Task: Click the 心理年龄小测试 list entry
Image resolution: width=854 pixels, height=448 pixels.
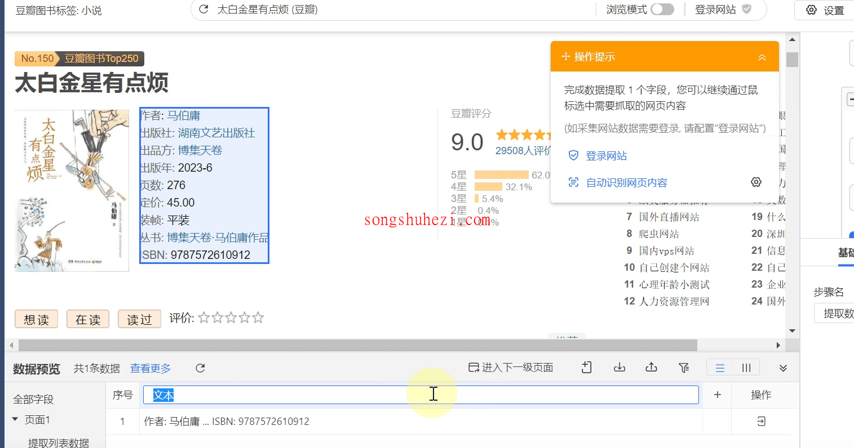Action: [x=674, y=284]
